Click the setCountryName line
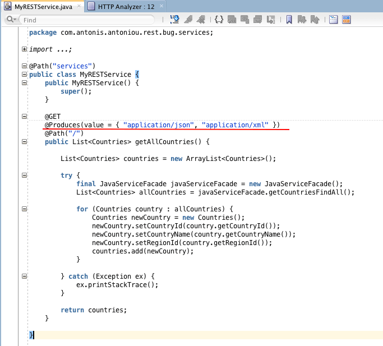Screen dimensions: 383x346 click(193, 234)
